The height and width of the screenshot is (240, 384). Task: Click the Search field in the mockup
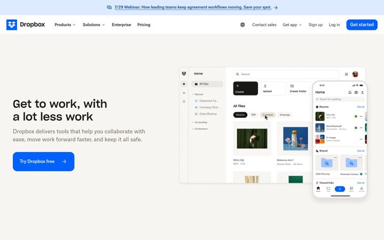tap(286, 74)
